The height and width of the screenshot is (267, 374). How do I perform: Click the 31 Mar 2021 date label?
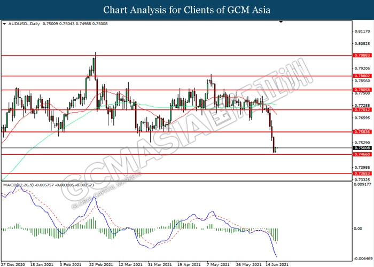(160, 265)
